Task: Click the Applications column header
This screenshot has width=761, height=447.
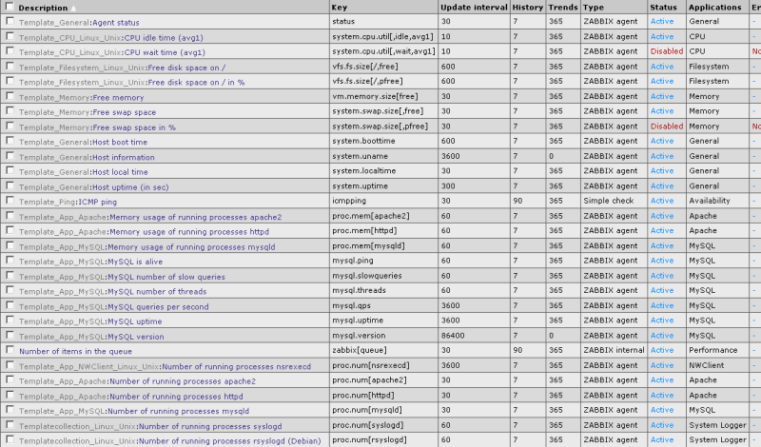Action: (715, 8)
